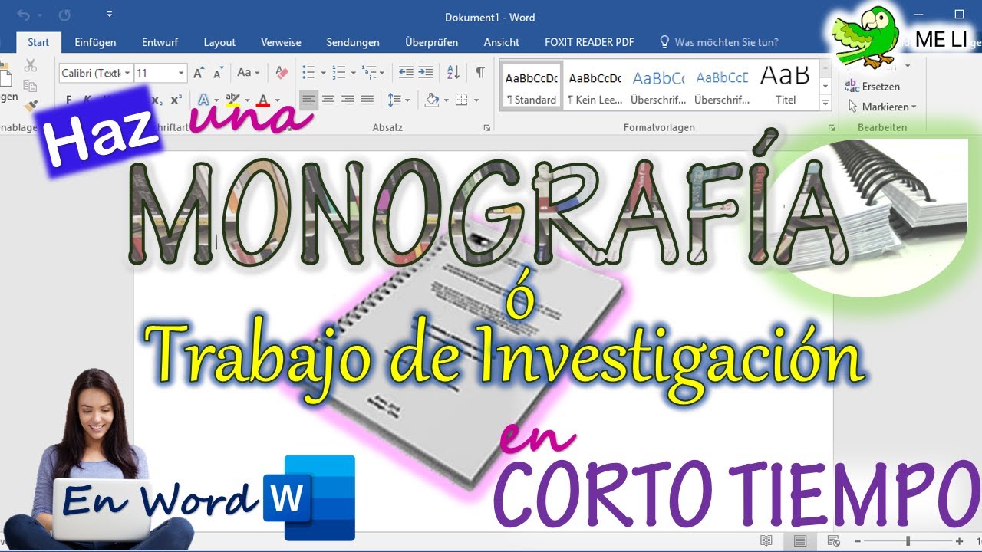The width and height of the screenshot is (982, 552).
Task: Toggle left text alignment
Action: point(308,100)
